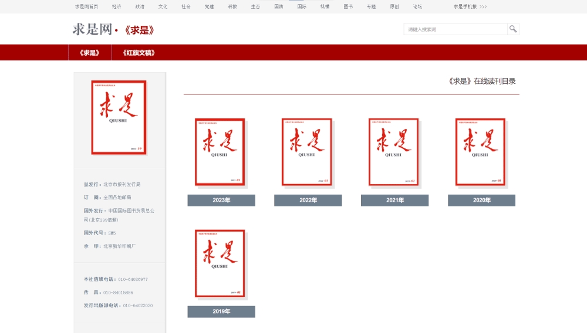Click the 2020年 button

tap(482, 201)
